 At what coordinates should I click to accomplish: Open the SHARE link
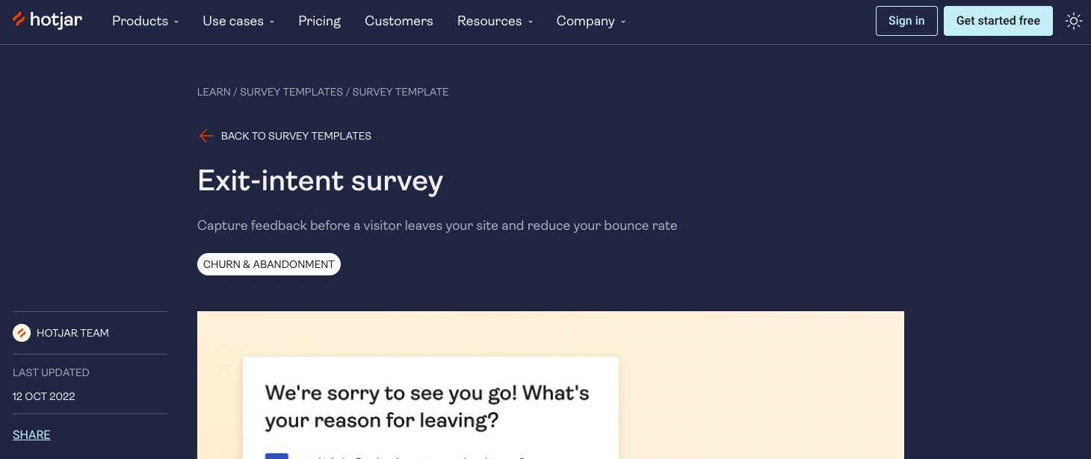coord(31,434)
